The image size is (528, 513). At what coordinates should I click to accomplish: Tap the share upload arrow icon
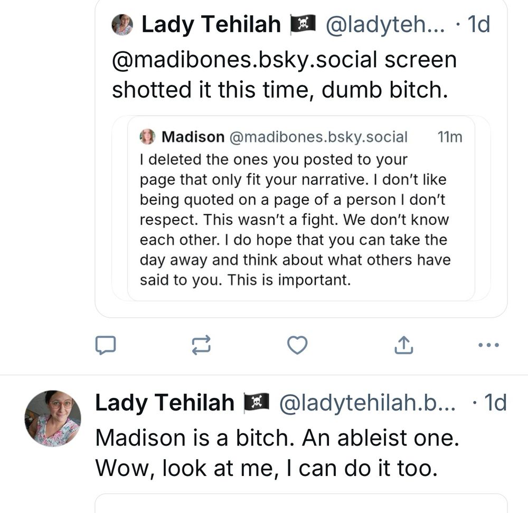click(403, 345)
